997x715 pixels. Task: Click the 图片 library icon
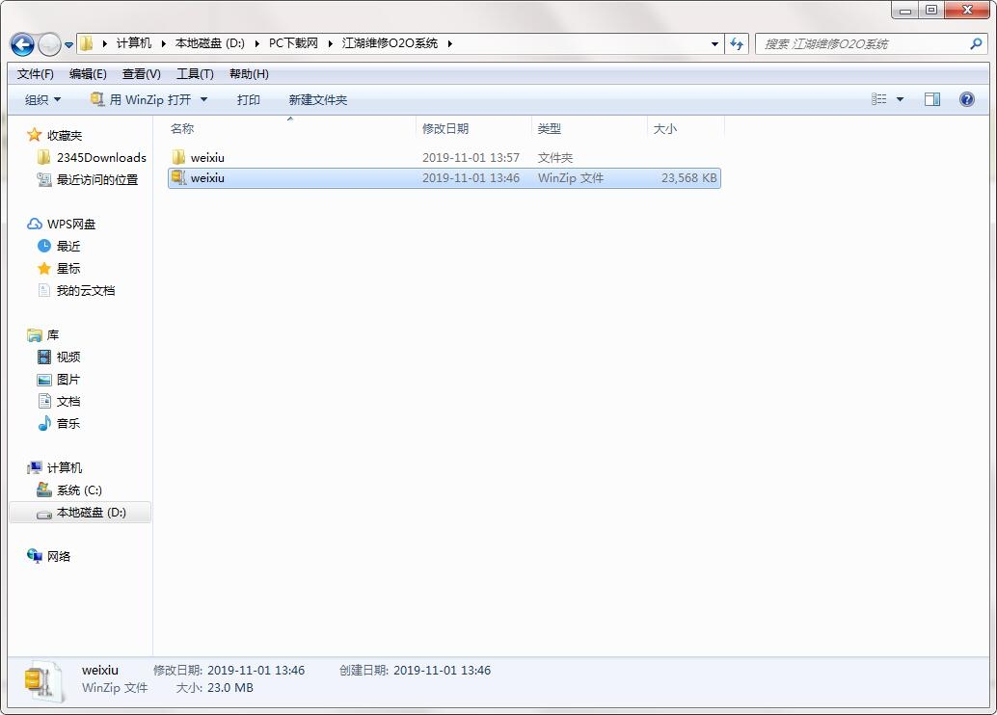click(x=44, y=380)
